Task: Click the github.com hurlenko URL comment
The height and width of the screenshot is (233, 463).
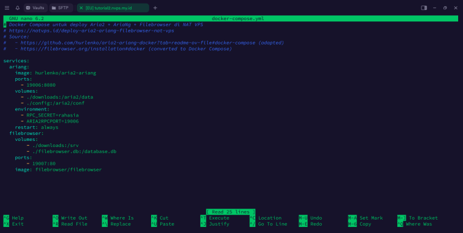Action: 144,43
